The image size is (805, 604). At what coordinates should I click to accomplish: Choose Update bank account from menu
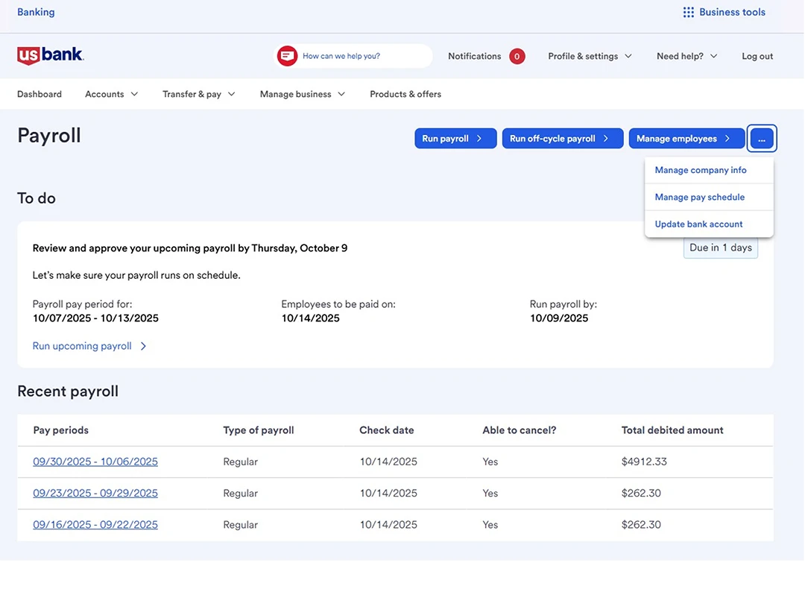click(x=698, y=224)
